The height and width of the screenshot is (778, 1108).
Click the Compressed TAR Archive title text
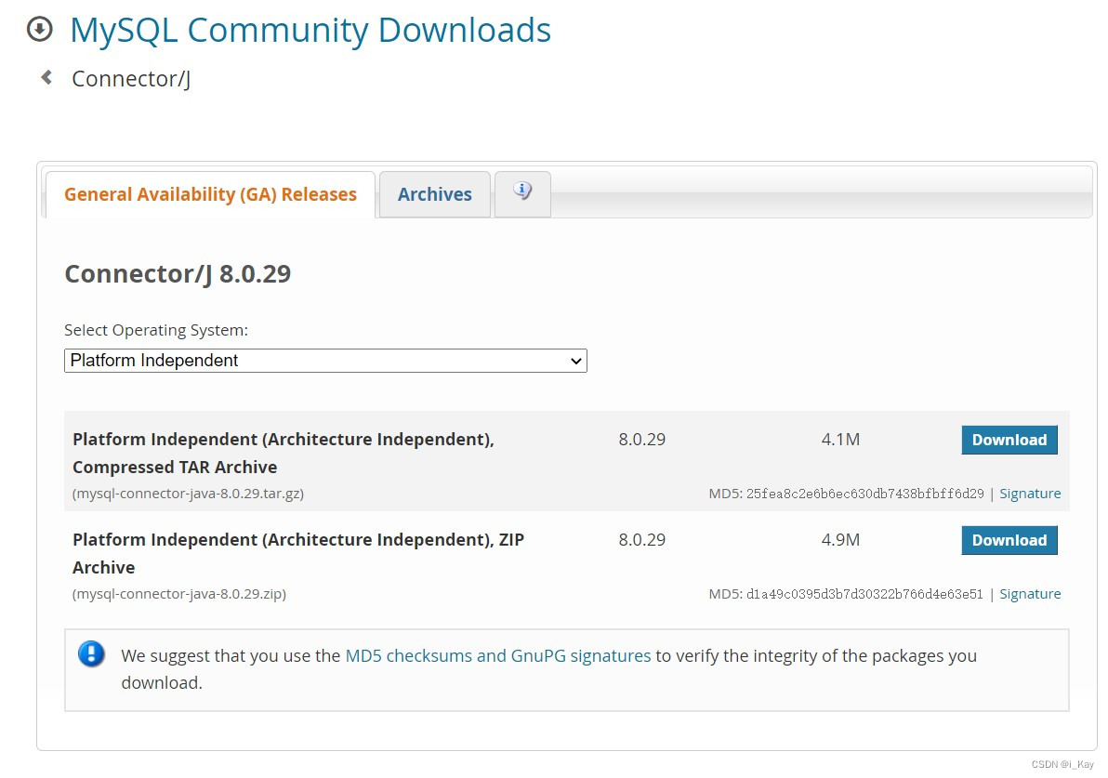point(284,453)
